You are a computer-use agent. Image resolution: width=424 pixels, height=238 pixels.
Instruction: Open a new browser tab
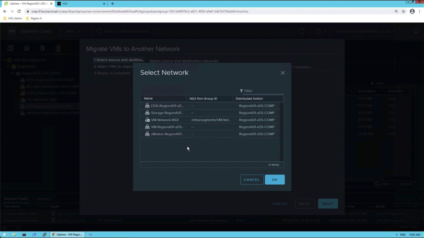click(112, 4)
